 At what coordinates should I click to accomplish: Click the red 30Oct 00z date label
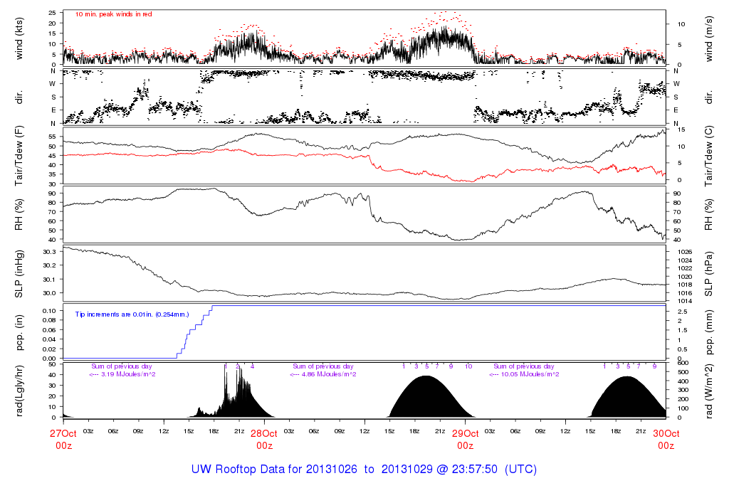tap(666, 439)
